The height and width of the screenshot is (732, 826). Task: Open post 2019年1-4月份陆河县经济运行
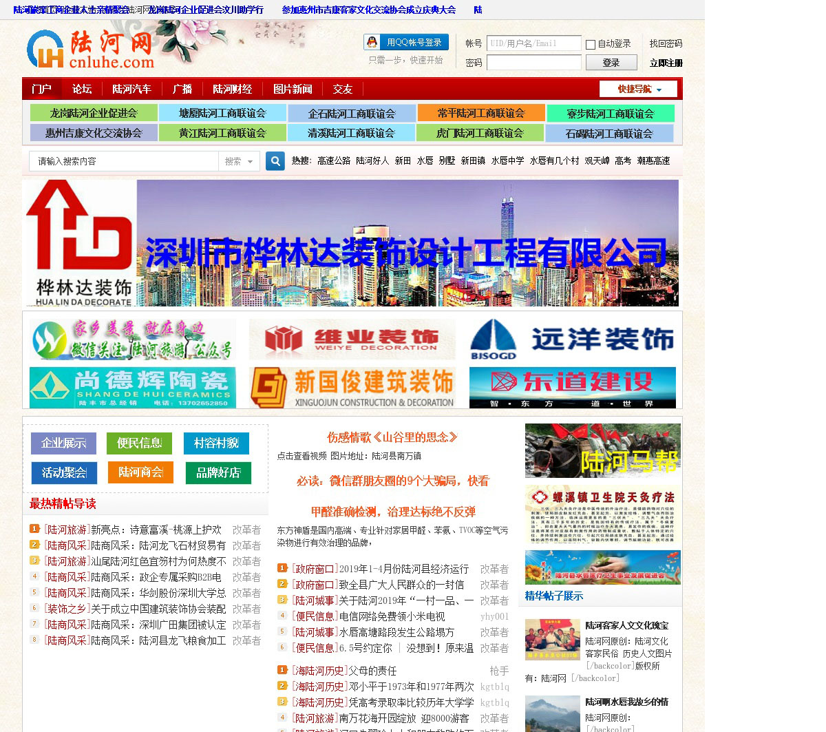404,569
